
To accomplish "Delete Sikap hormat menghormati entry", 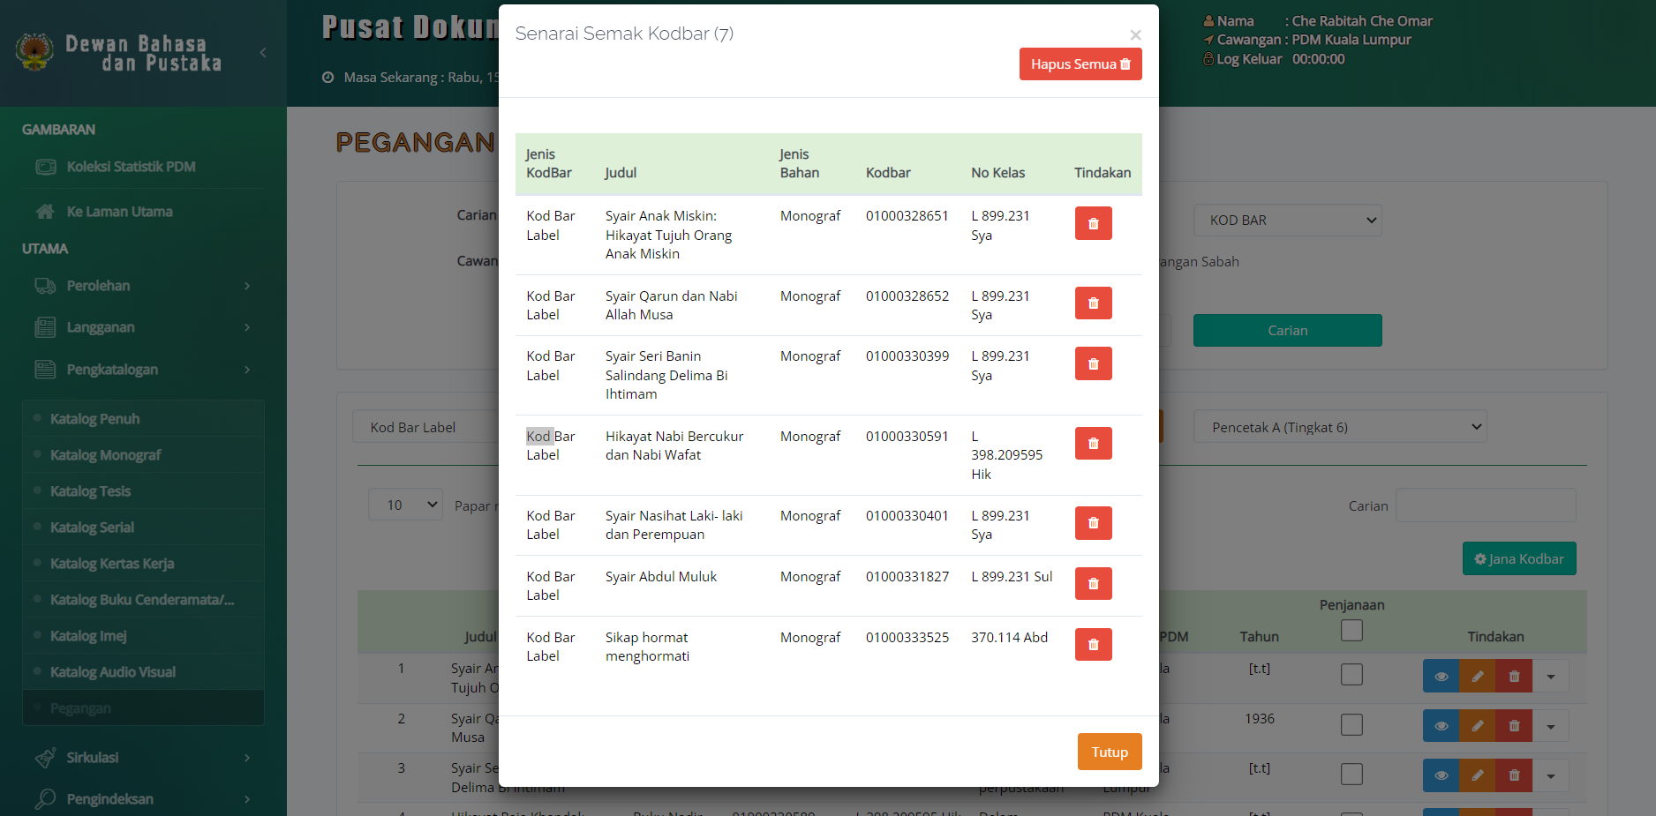I will [x=1093, y=645].
